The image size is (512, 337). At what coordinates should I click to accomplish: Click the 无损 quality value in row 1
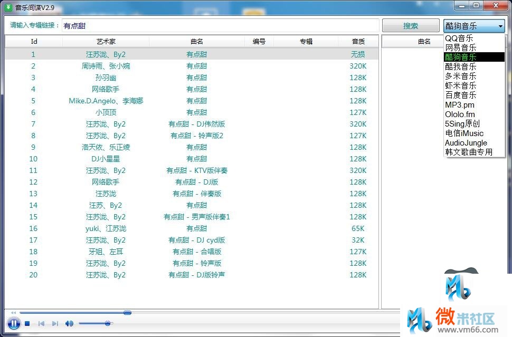pos(358,54)
